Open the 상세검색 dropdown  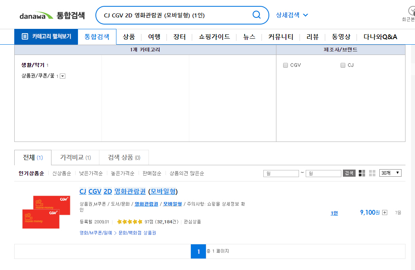pos(292,15)
